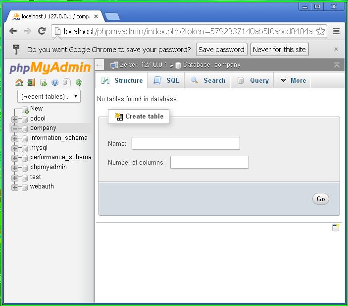Click Never for this site button

(x=279, y=50)
